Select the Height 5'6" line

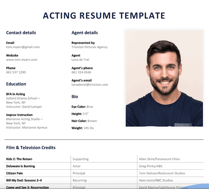click(80, 114)
